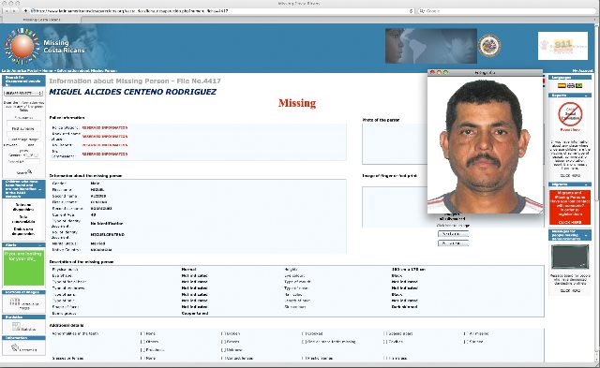
Task: Toggle the Cavities teeth checkbox
Action: [x=385, y=342]
